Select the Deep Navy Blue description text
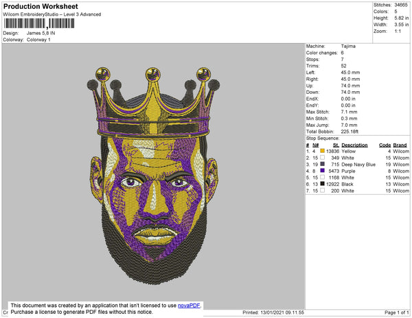412x318 pixels. coord(358,164)
